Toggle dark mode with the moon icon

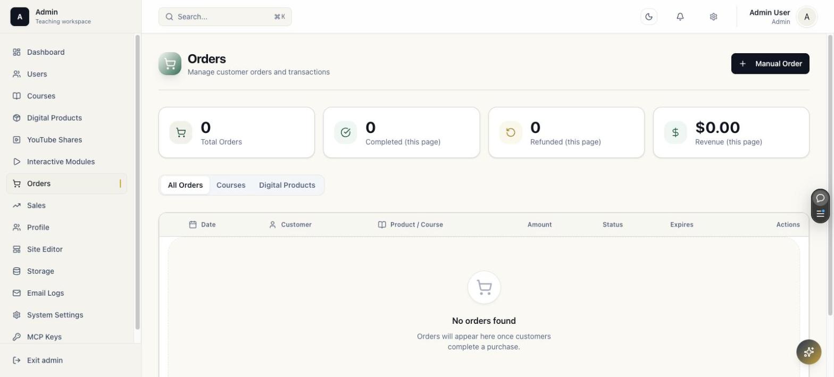[649, 16]
